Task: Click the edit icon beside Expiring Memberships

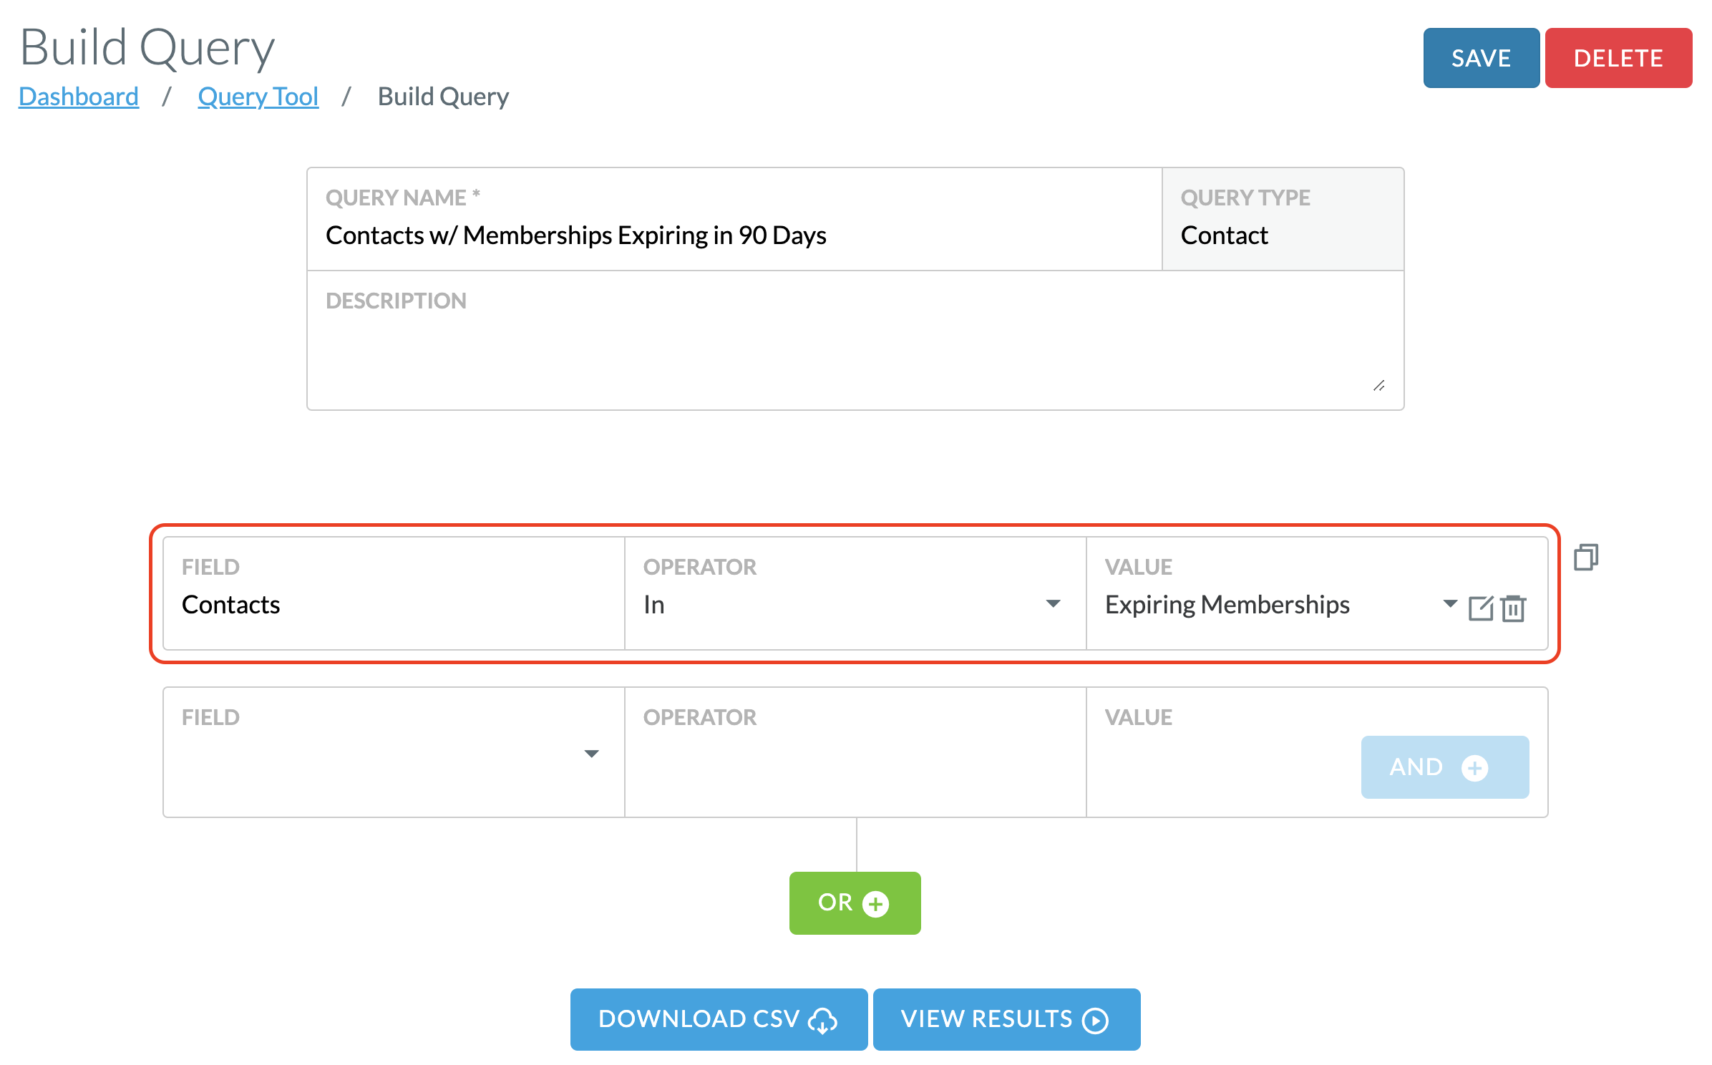Action: pos(1480,608)
